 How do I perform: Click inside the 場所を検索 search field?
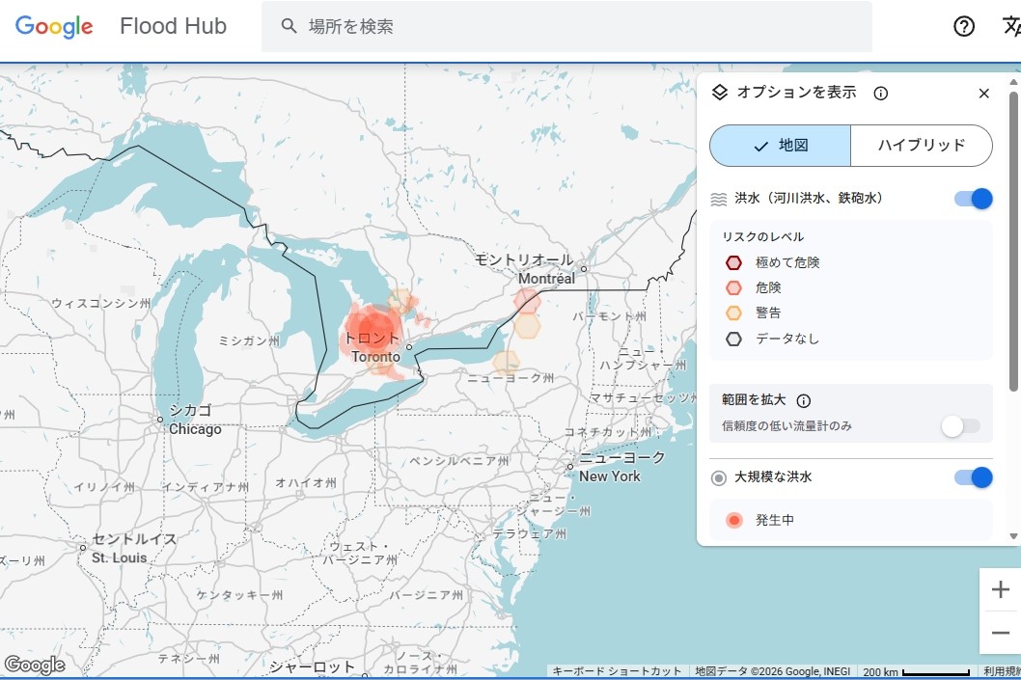click(x=434, y=26)
